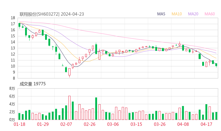This screenshot has height=131, width=221.
Task: Select the 02-07 date label
Action: click(66, 124)
